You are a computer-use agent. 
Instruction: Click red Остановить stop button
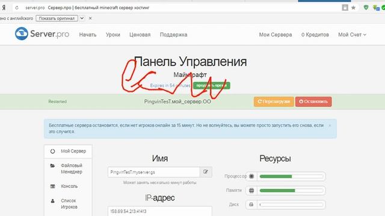pos(313,101)
